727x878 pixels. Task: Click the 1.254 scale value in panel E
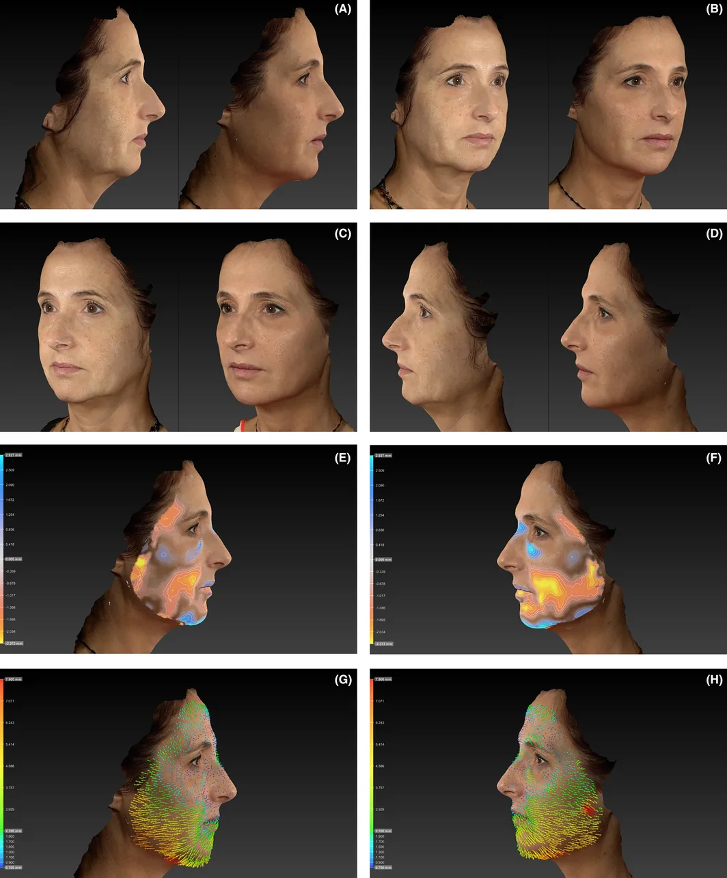[x=10, y=515]
